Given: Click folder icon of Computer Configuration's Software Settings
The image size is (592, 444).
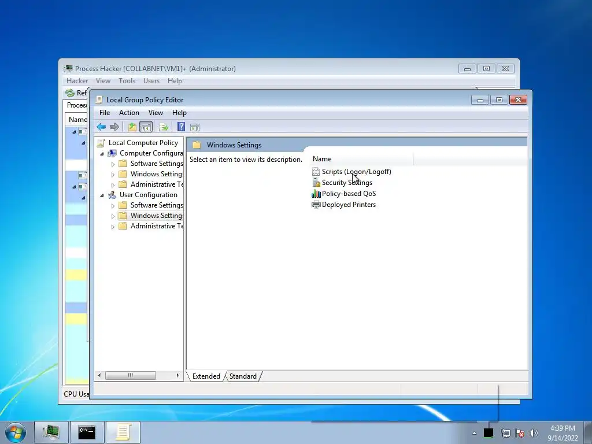Looking at the screenshot, I should coord(123,164).
